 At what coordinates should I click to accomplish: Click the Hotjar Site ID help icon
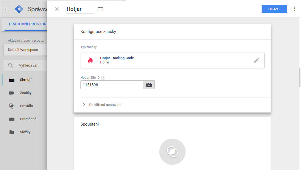pyautogui.click(x=103, y=78)
